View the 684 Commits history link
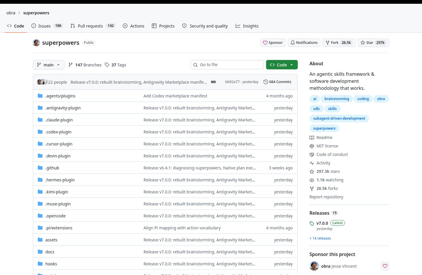 [x=277, y=82]
